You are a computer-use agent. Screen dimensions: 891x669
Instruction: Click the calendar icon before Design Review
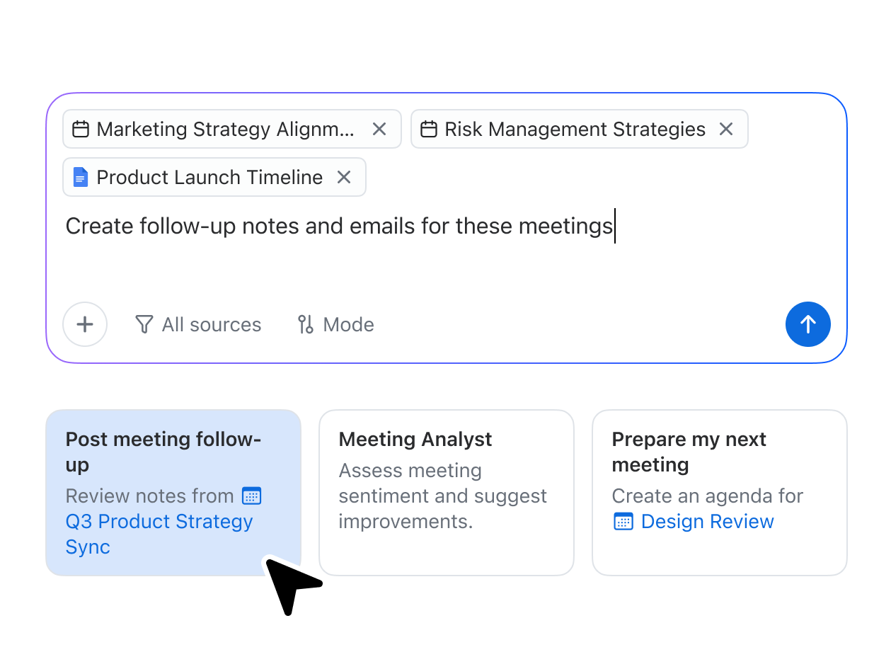click(x=623, y=522)
